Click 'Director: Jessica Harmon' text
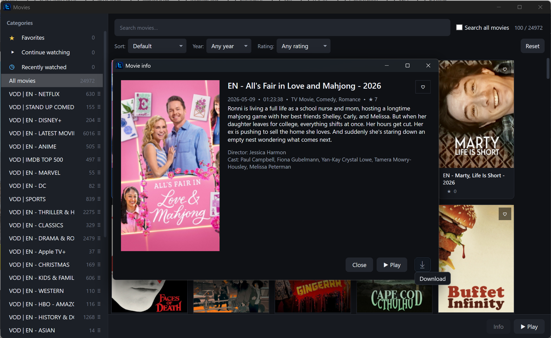Viewport: 551px width, 338px height. [x=257, y=152]
